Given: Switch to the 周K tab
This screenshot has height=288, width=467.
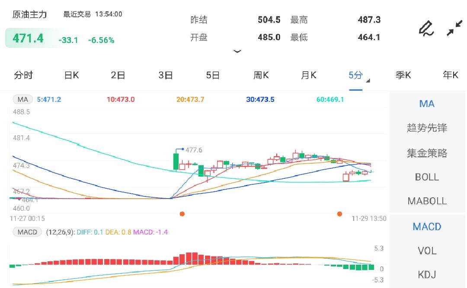Looking at the screenshot, I should [x=261, y=76].
